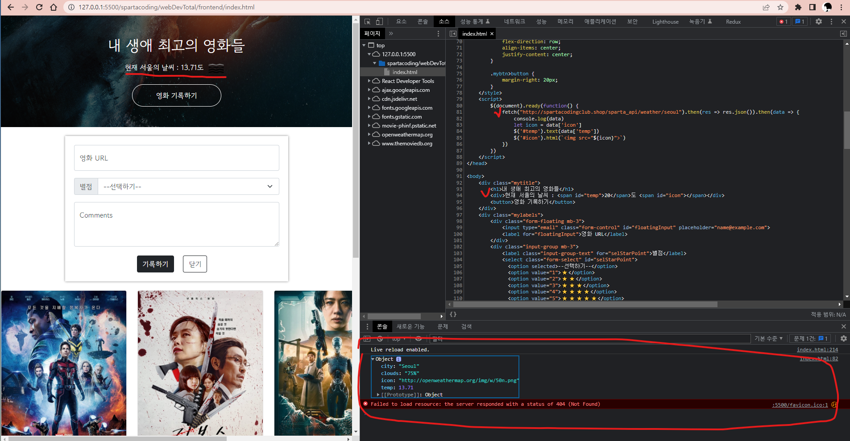Click the browser forward arrow
Screen dimensions: 850x441
point(25,7)
